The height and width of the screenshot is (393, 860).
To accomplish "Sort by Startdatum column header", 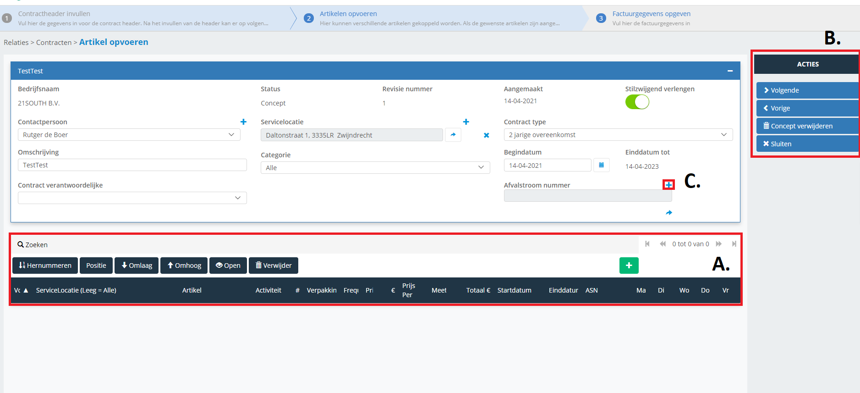I will point(515,290).
